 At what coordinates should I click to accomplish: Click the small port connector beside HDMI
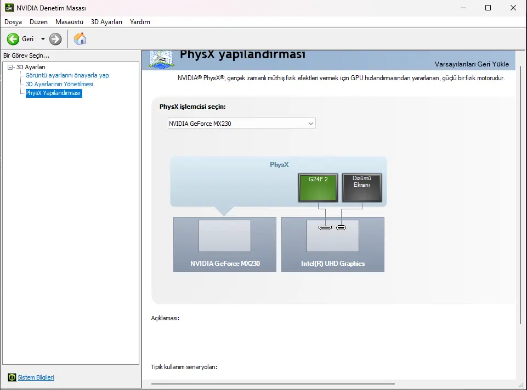[341, 227]
